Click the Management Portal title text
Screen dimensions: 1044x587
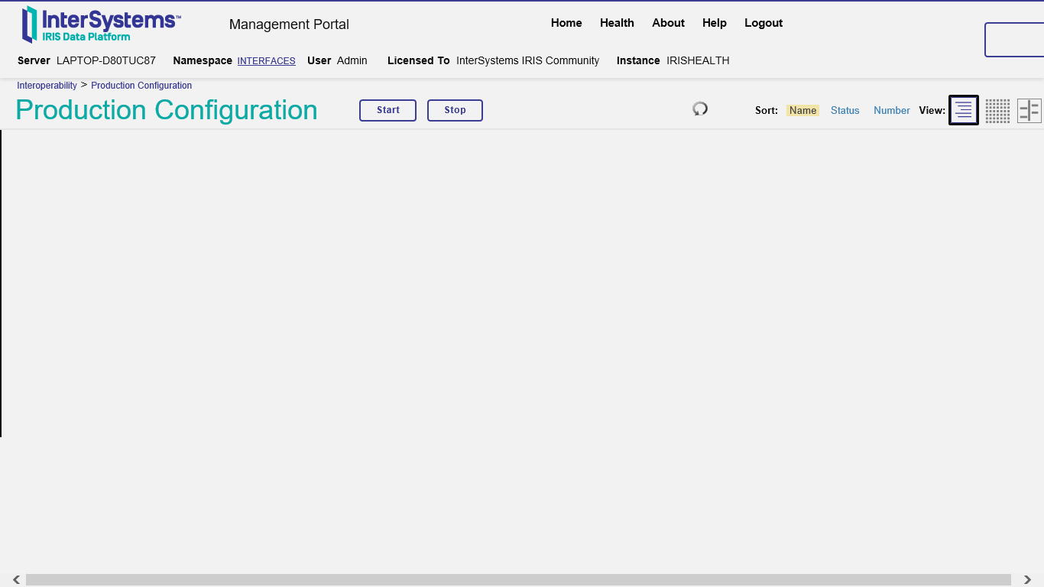pos(289,24)
